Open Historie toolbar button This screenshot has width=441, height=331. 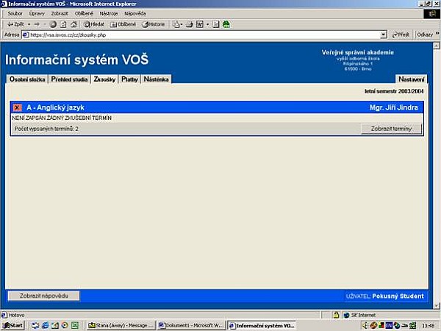[154, 24]
